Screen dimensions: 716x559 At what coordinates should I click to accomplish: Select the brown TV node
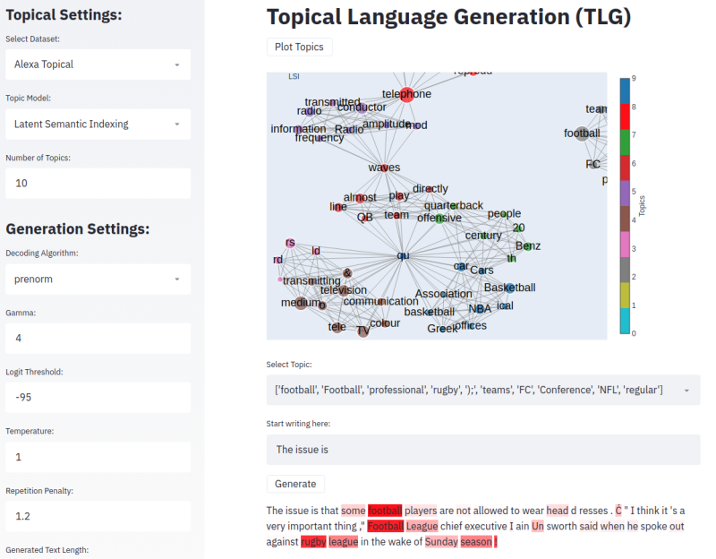pyautogui.click(x=362, y=331)
